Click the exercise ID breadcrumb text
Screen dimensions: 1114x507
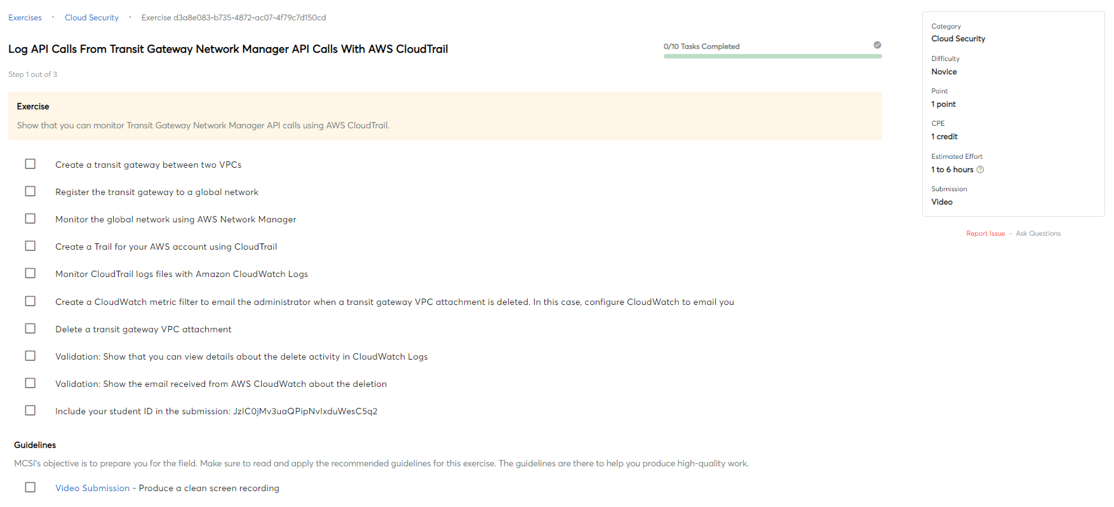click(x=234, y=18)
